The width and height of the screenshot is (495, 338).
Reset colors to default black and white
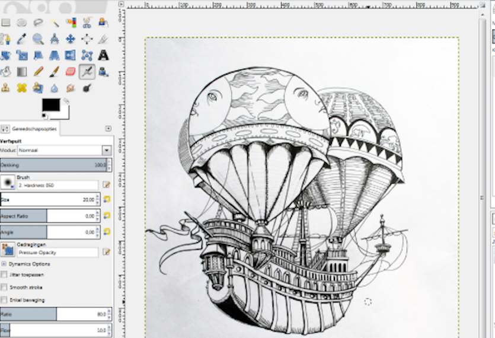(44, 117)
